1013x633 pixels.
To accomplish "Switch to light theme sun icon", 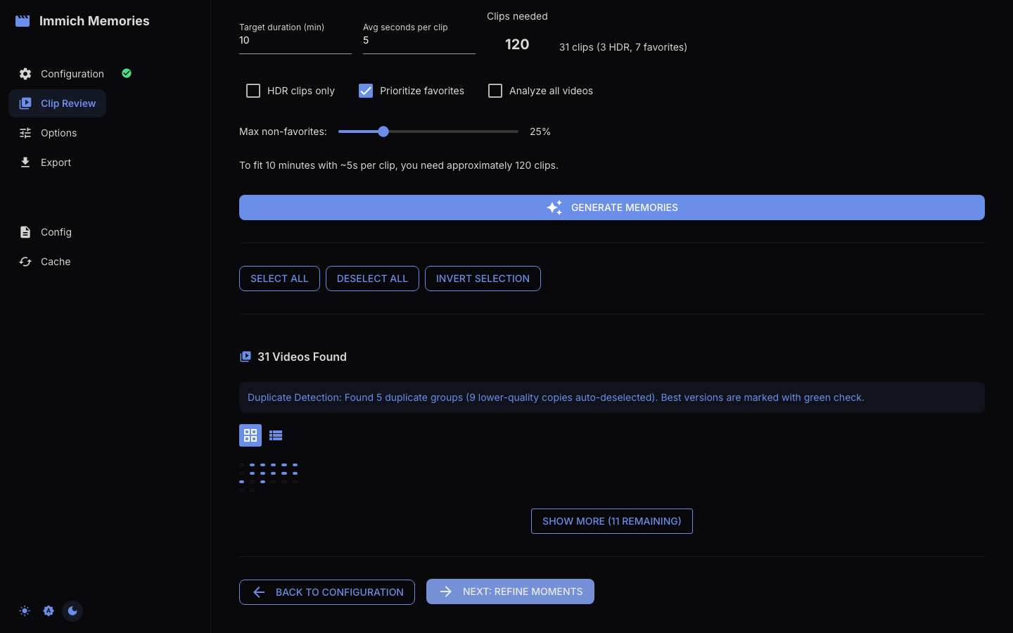I will [x=25, y=611].
